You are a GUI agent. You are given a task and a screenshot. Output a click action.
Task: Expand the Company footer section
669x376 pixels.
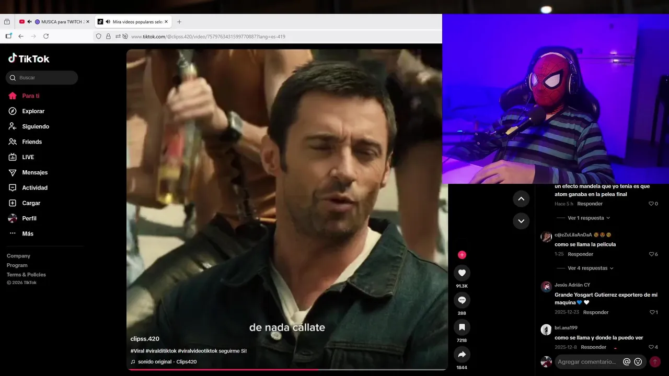[x=18, y=256]
